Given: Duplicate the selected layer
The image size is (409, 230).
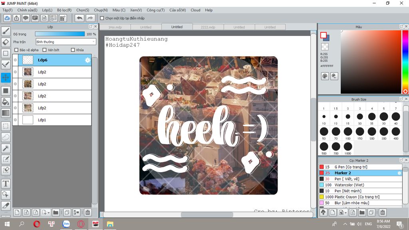Looking at the screenshot, I should [67, 212].
